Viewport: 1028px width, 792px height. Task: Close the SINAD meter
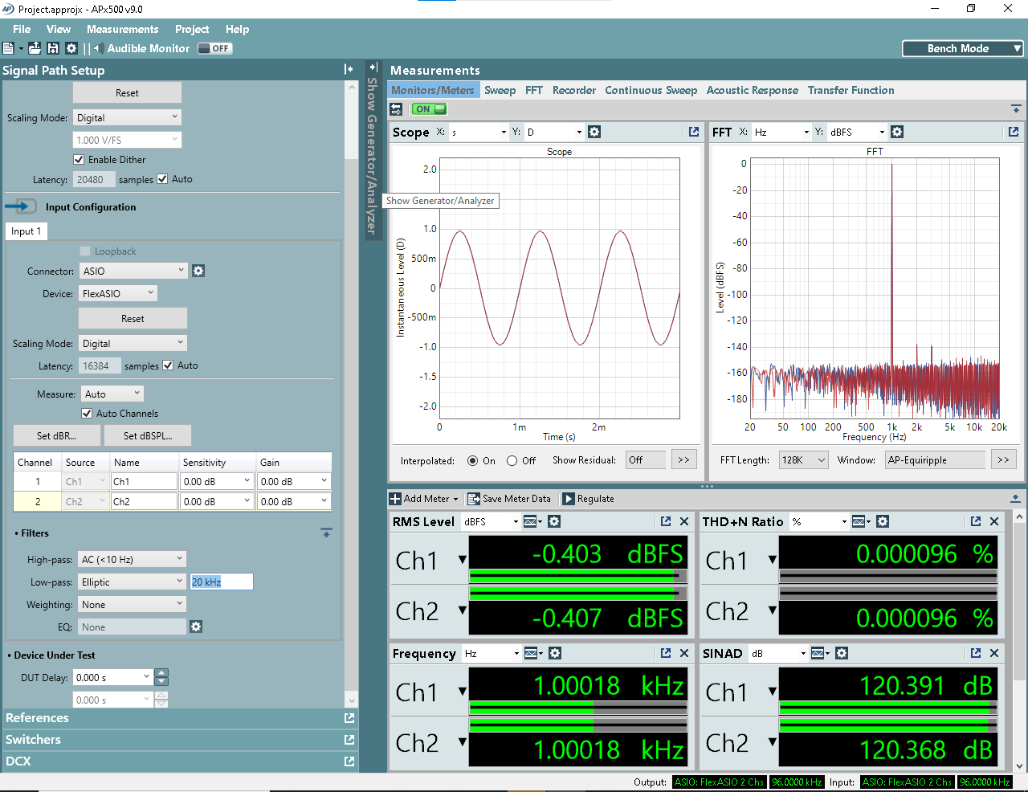[x=994, y=653]
